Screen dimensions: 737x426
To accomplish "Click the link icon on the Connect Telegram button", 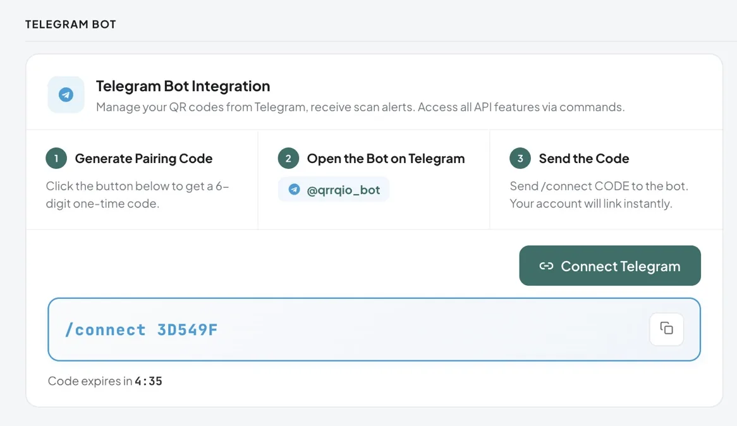I will click(x=547, y=265).
